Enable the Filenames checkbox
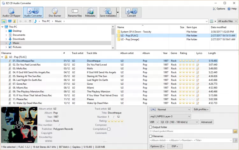Screen dimensions: 239x150 coord(151,136)
